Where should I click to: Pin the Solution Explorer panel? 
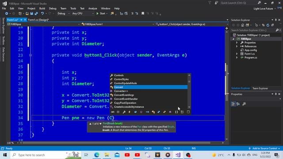276,20
